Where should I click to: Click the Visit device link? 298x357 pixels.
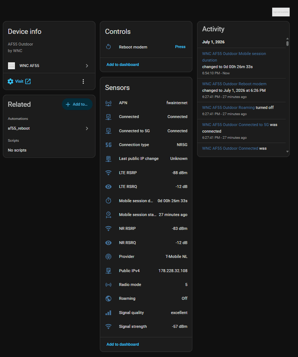tap(19, 81)
